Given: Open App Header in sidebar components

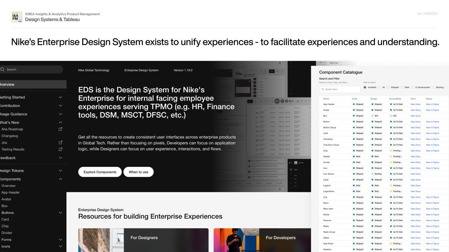Looking at the screenshot, I should 10,192.
